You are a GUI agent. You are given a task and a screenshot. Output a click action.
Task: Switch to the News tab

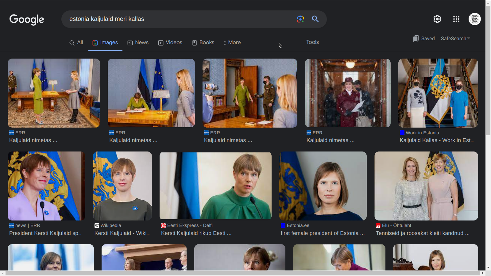pos(138,43)
